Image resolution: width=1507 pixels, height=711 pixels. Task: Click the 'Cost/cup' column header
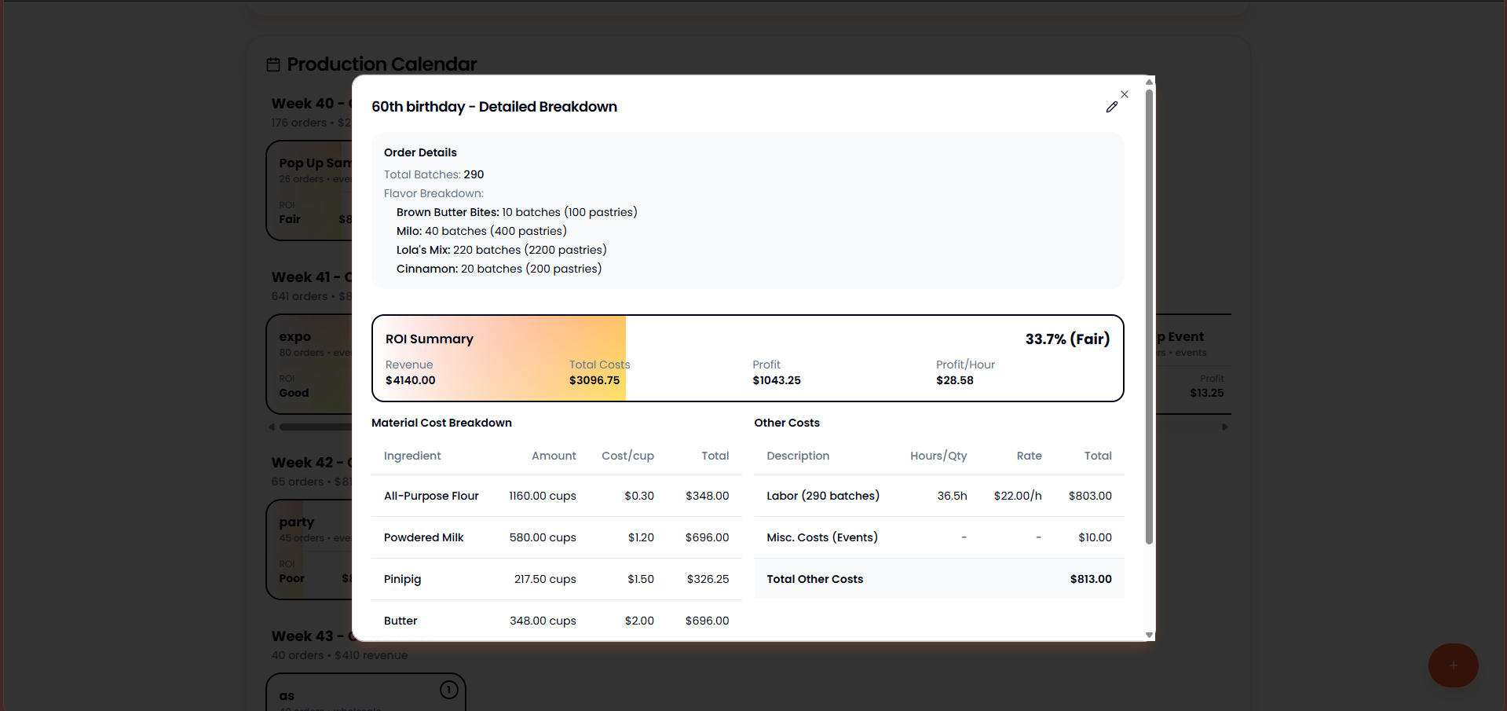[627, 456]
